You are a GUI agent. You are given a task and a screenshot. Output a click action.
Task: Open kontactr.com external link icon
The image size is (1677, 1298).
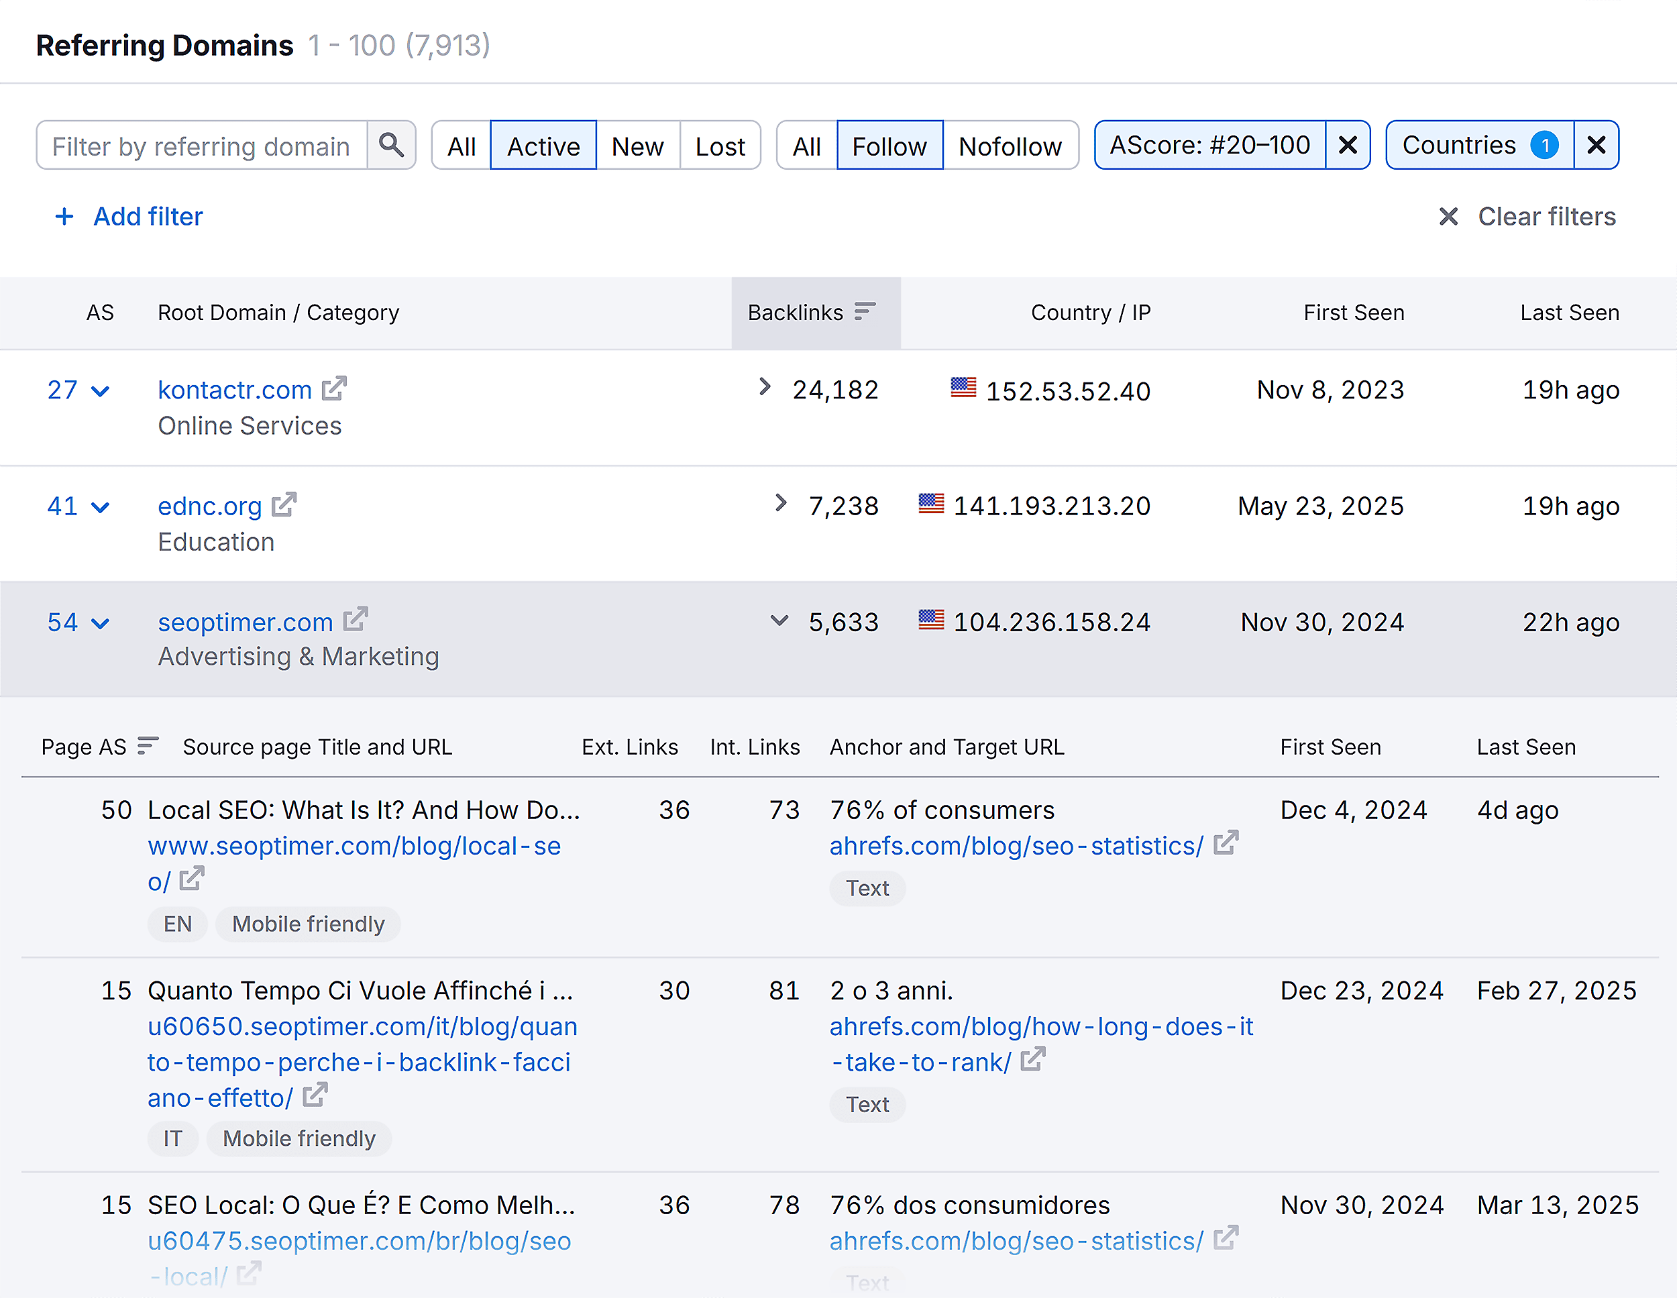pyautogui.click(x=334, y=388)
